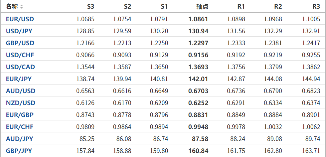Viewport: 326px width, 157px height.
Task: Click the S3 column header
Action: coord(90,7)
